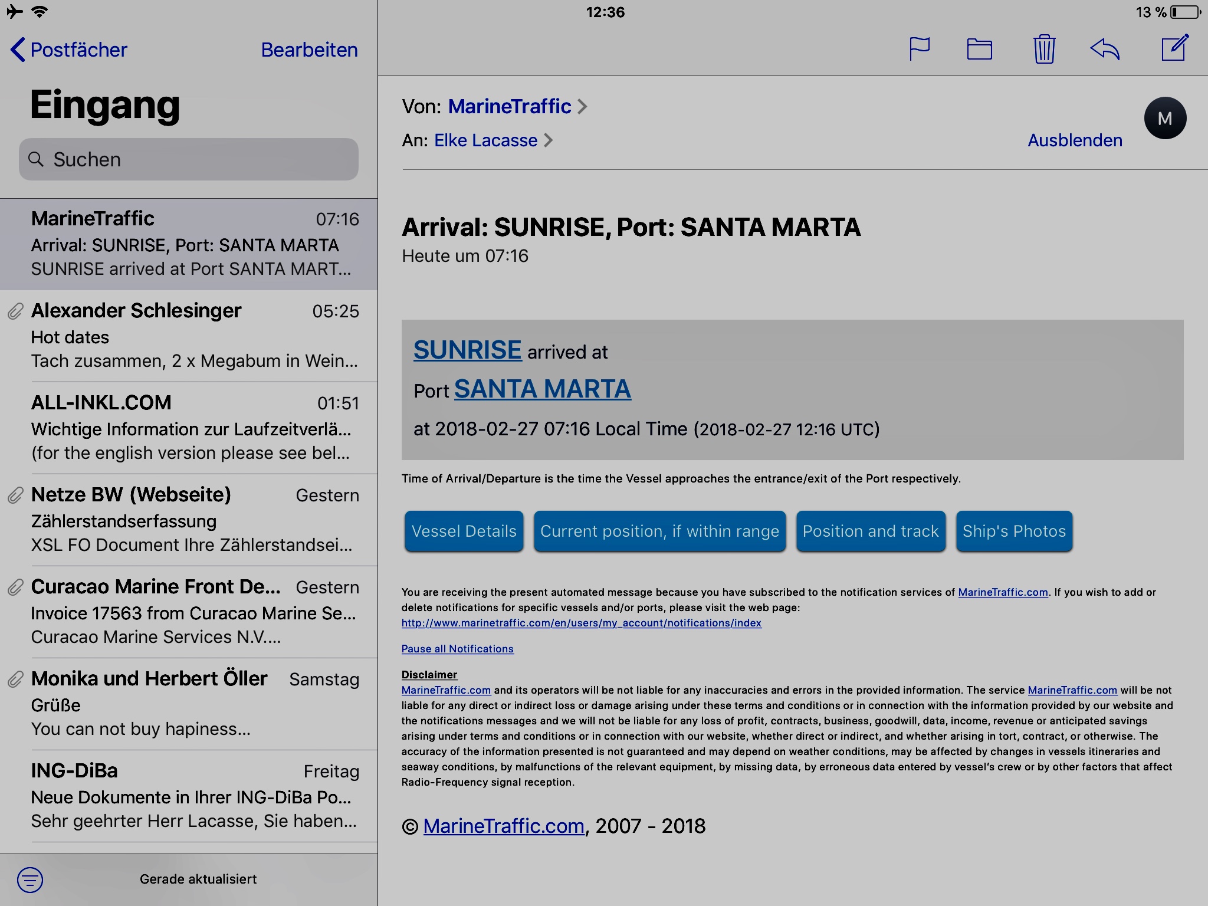This screenshot has width=1208, height=906.
Task: Open the Netze BW Zählerstandserfassung email
Action: coord(189,520)
